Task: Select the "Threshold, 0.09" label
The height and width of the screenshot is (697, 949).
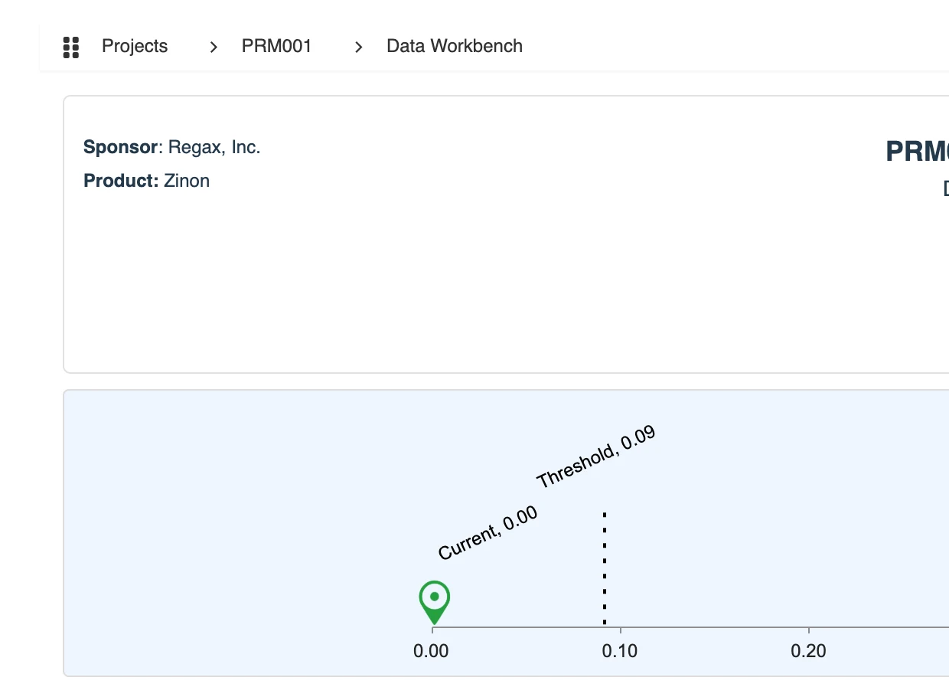Action: tap(596, 457)
